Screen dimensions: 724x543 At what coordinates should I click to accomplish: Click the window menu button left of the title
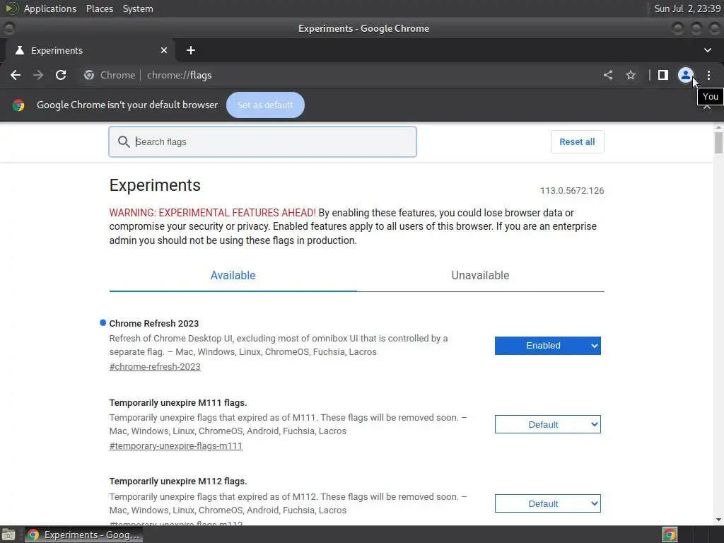coord(8,28)
